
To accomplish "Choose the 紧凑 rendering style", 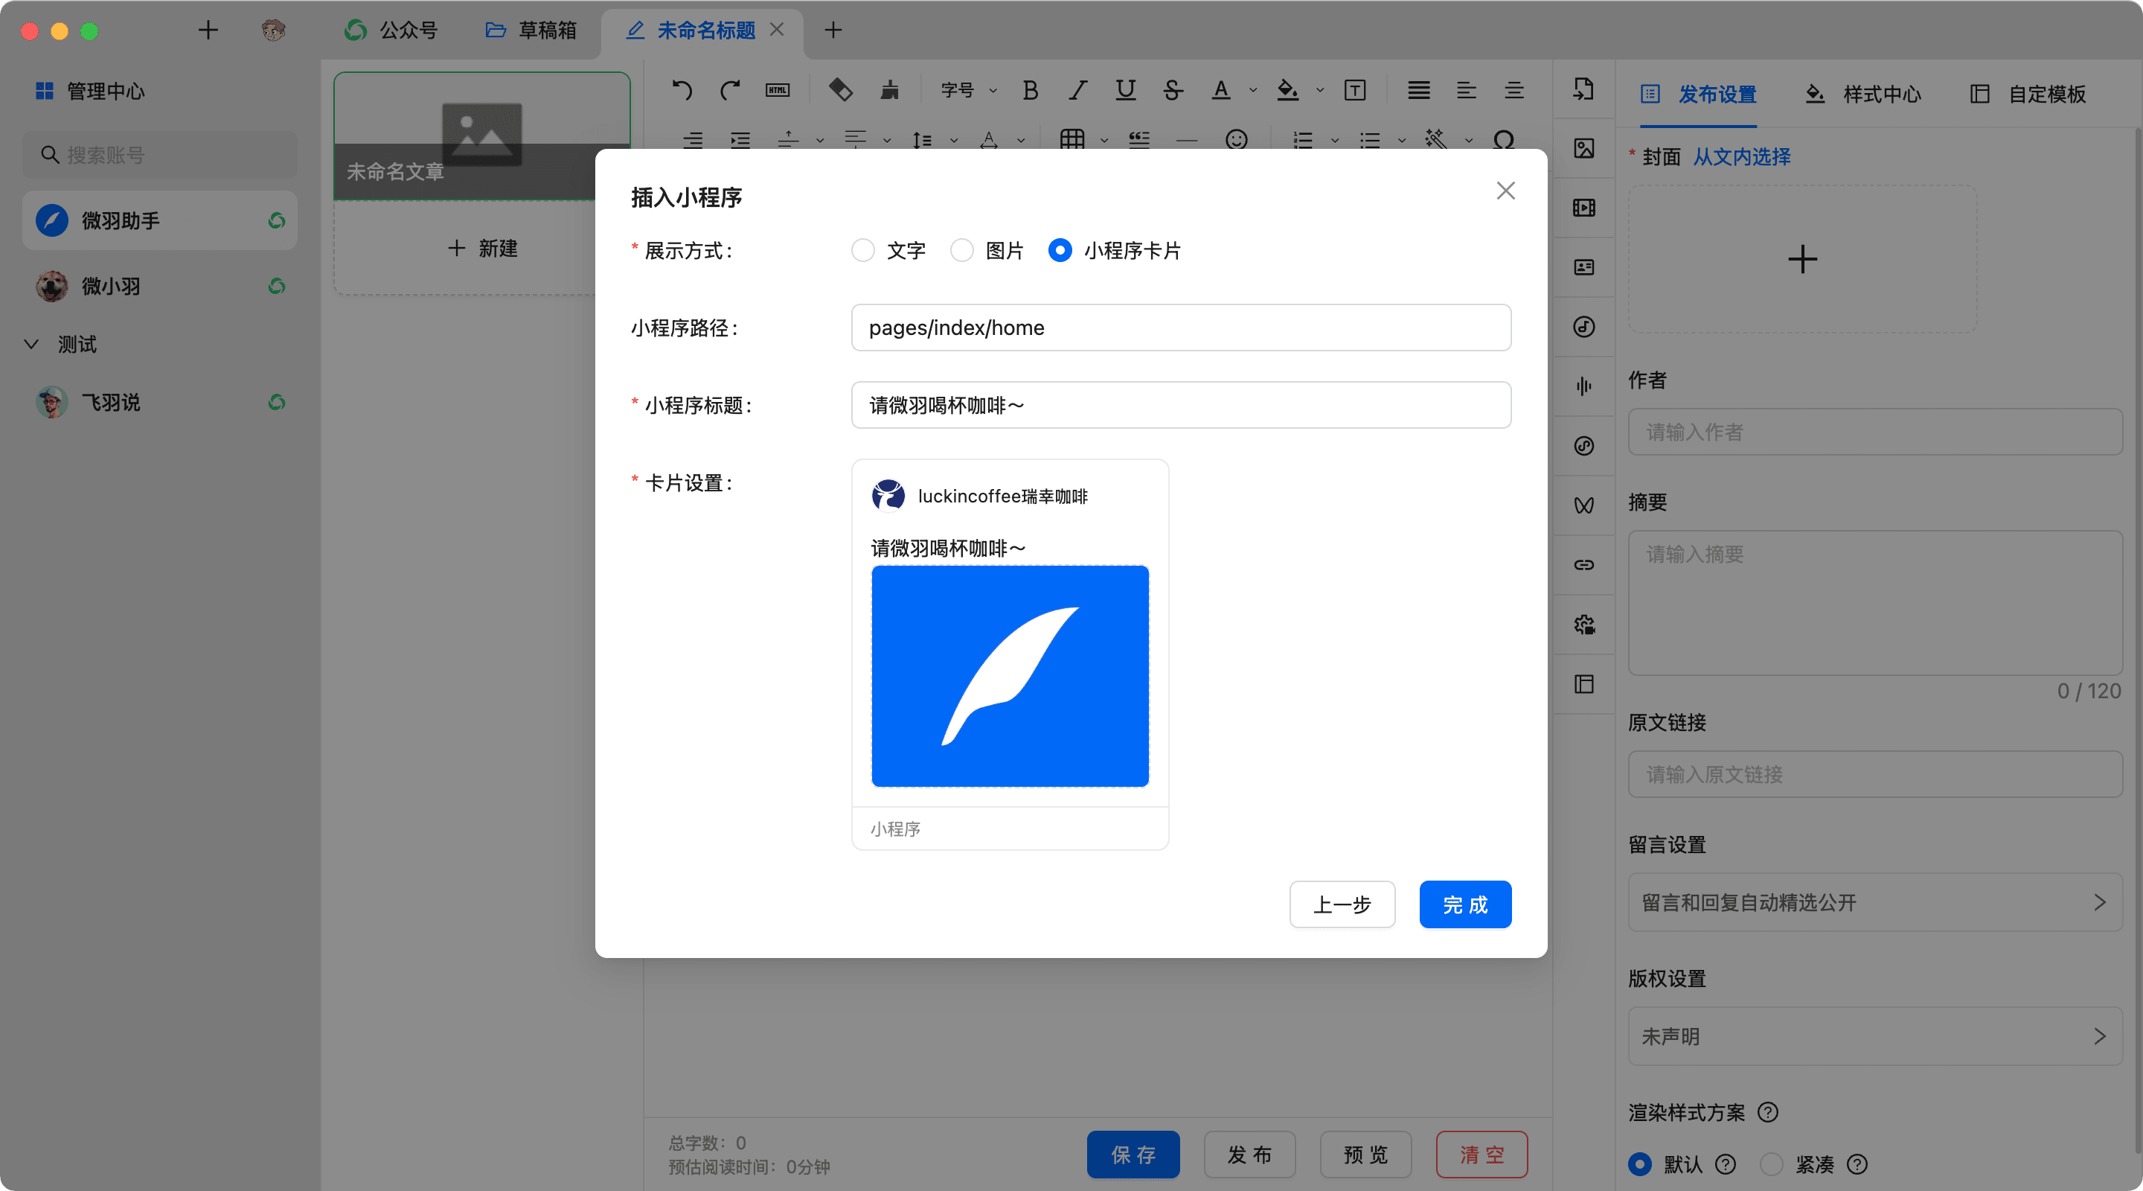I will pyautogui.click(x=1772, y=1163).
